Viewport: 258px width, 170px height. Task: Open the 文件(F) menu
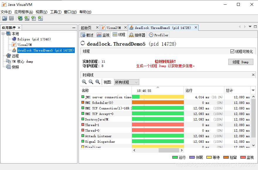6,12
